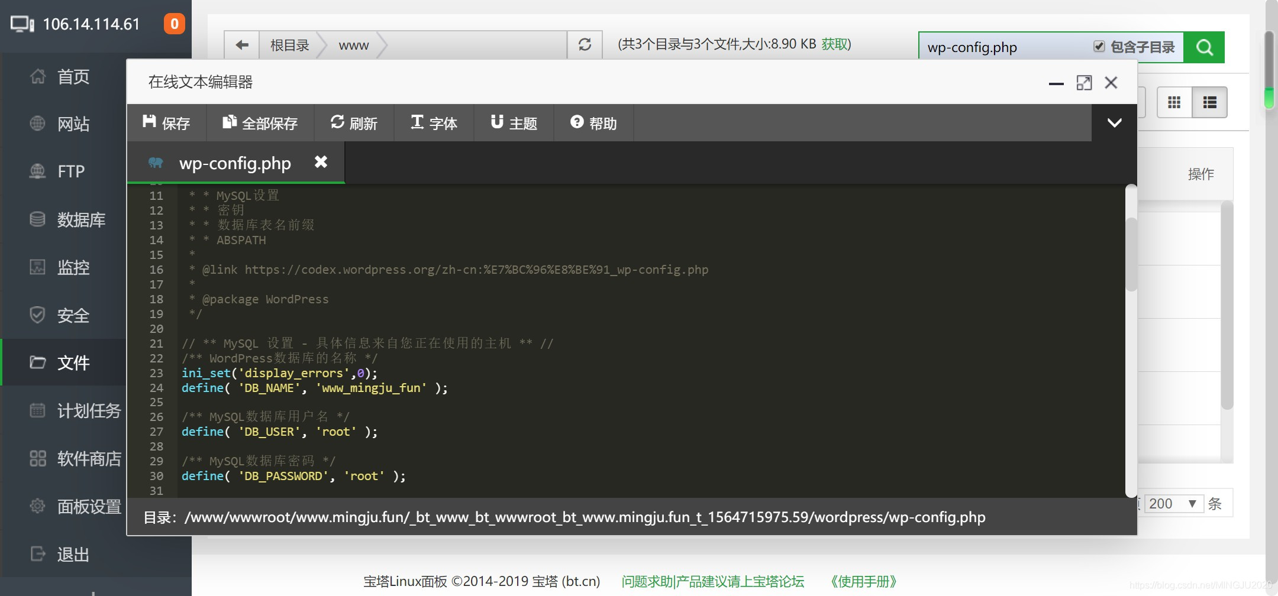The width and height of the screenshot is (1278, 596).
Task: Maximize the online text editor dialog
Action: (1084, 83)
